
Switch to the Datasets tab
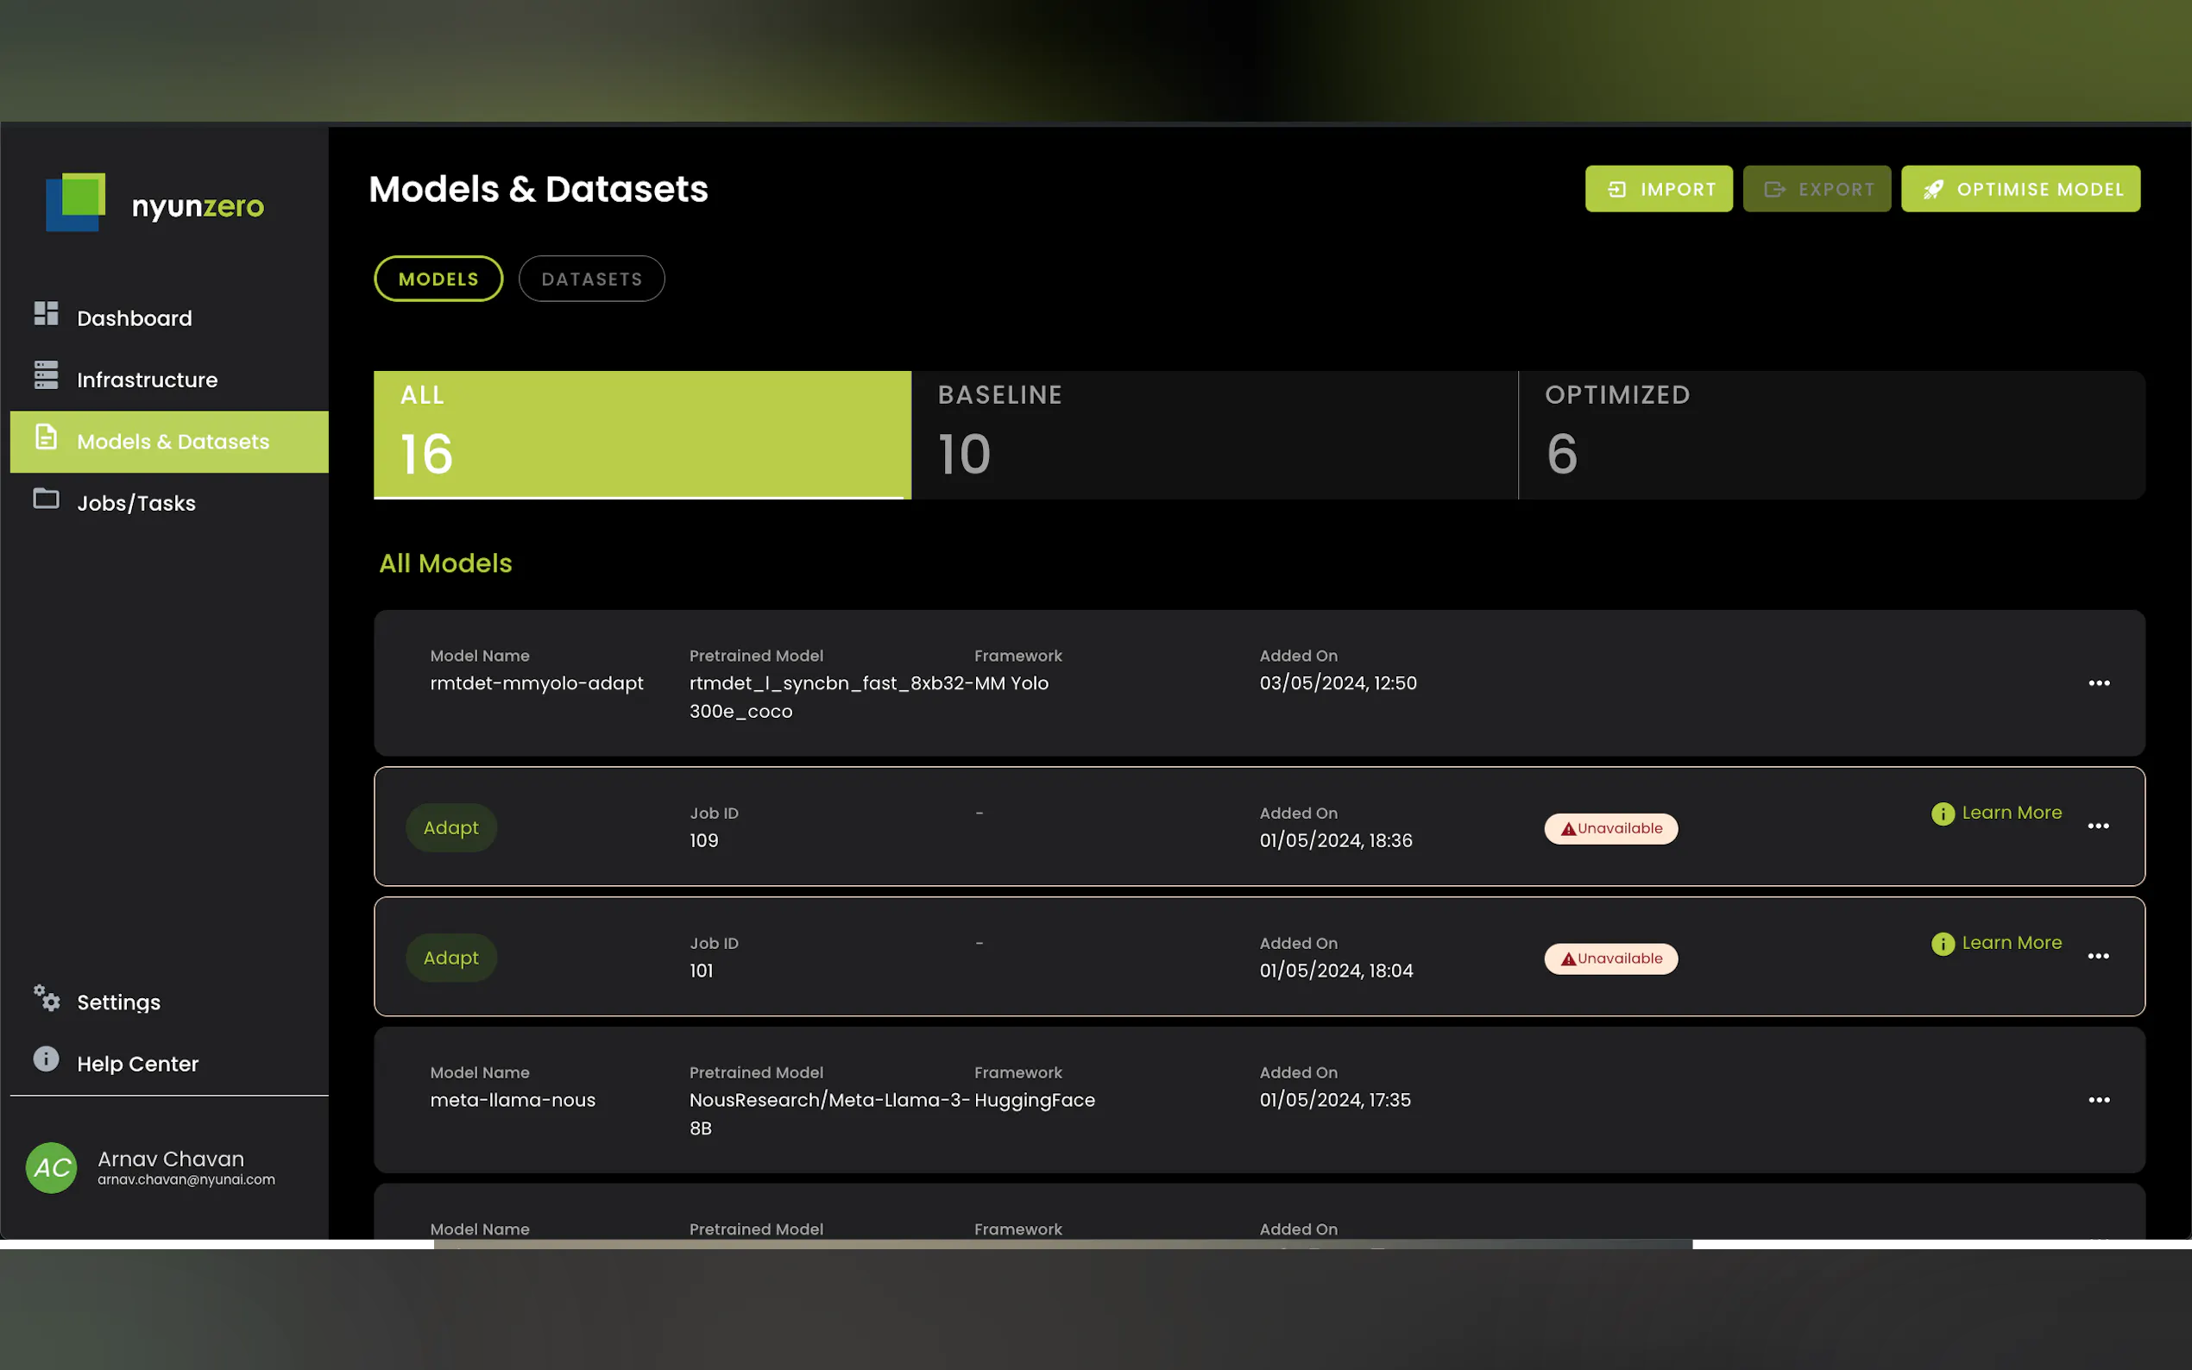point(592,279)
